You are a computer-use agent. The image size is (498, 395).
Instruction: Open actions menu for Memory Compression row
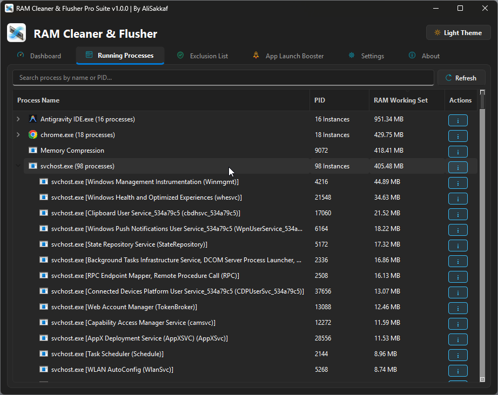click(457, 152)
